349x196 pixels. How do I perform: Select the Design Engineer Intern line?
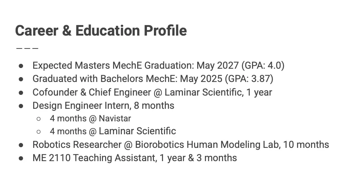point(103,105)
